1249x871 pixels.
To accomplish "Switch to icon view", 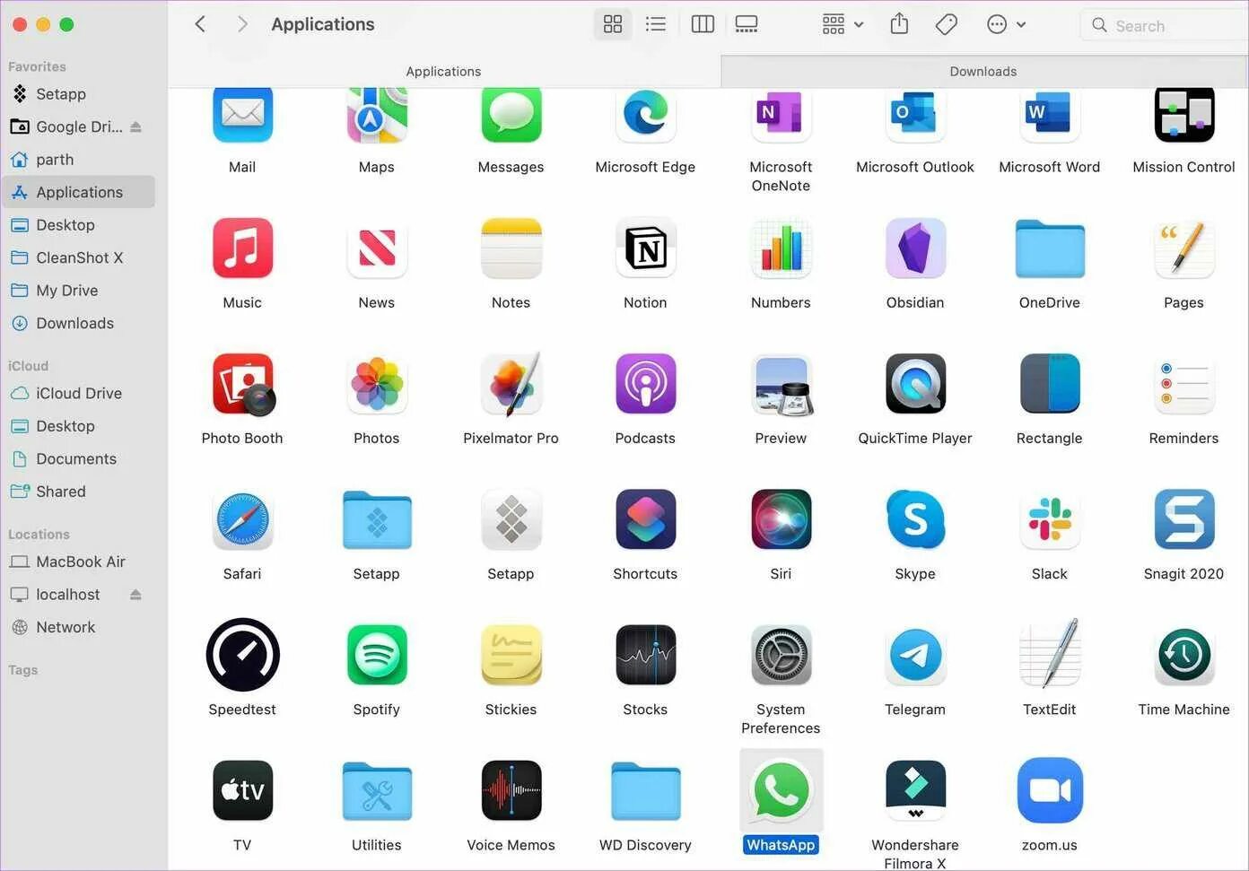I will pyautogui.click(x=613, y=24).
